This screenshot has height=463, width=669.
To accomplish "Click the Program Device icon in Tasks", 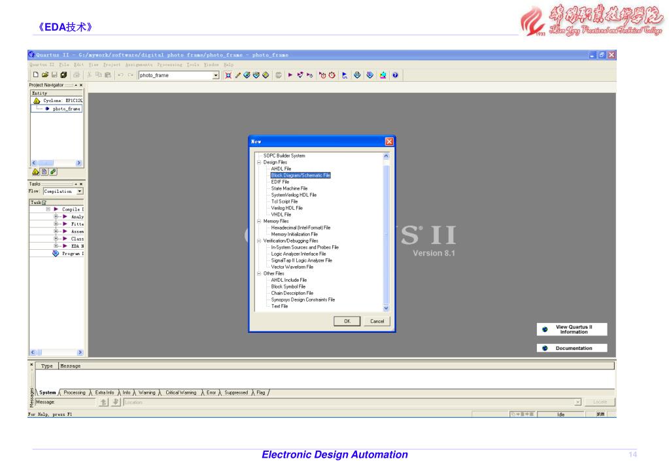I will click(56, 253).
